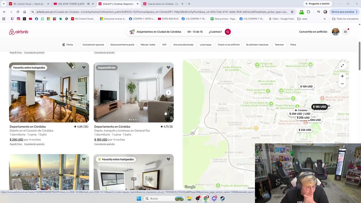Screen dimensions: 361x203
Task: Expand the map to full screen
Action: [342, 66]
